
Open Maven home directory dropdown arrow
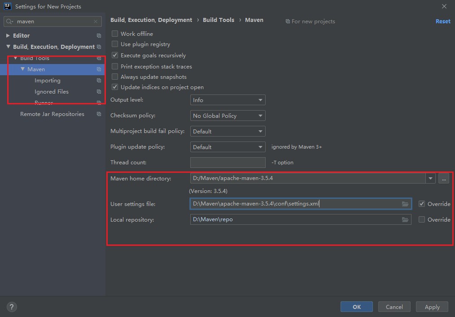coord(430,178)
